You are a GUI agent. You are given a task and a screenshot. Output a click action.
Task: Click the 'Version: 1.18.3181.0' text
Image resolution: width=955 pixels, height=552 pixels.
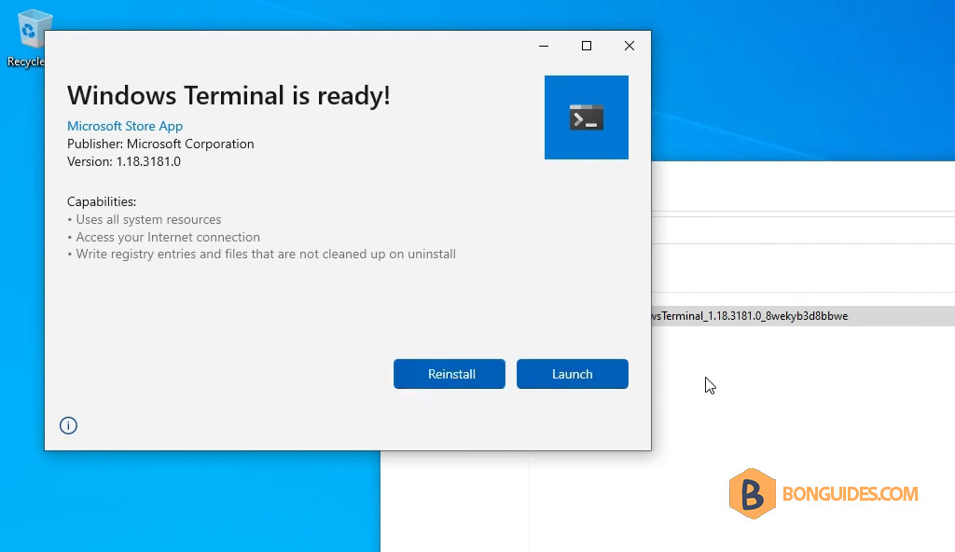[x=124, y=161]
